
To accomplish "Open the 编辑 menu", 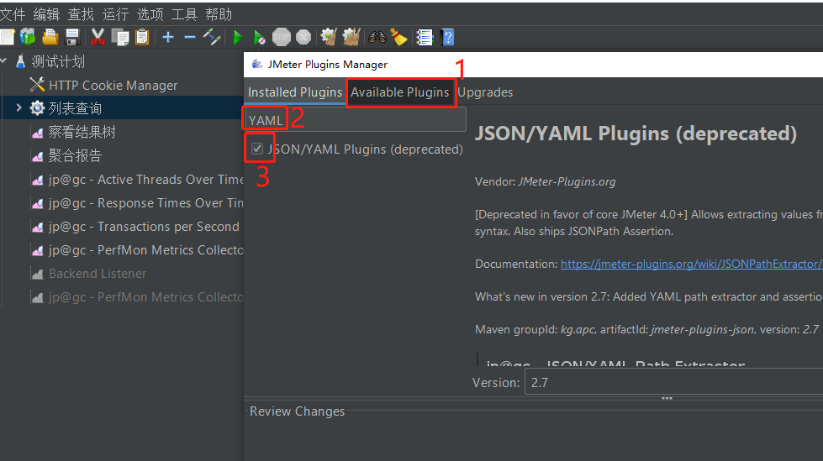I will pos(47,14).
